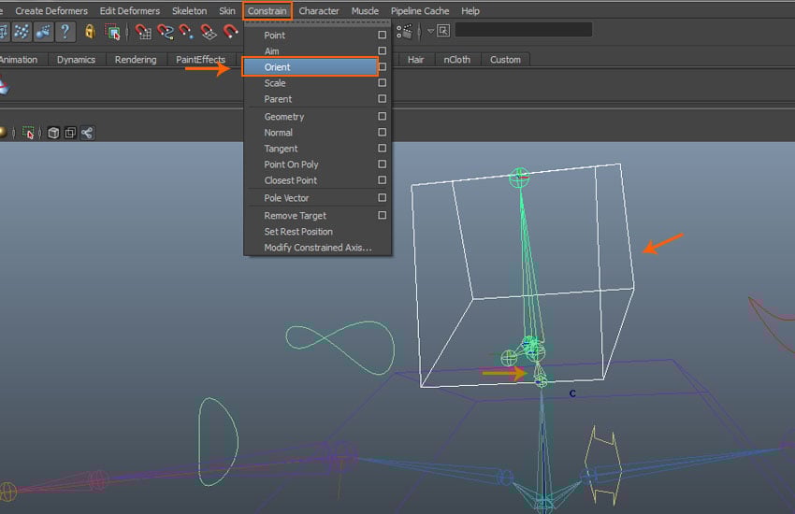
Task: Open the Orient constraint option box
Action: tap(382, 67)
